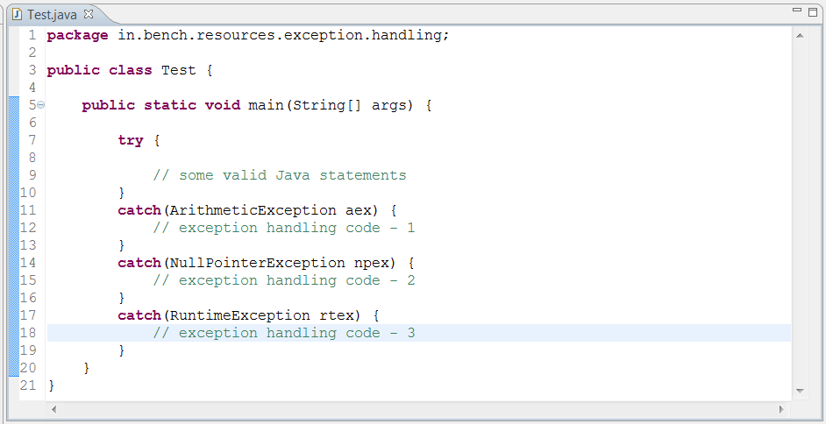Click the Java file icon on Test.java tab
The image size is (826, 424).
[17, 14]
